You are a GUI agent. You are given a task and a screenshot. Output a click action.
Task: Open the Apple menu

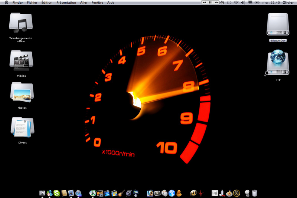[6, 3]
